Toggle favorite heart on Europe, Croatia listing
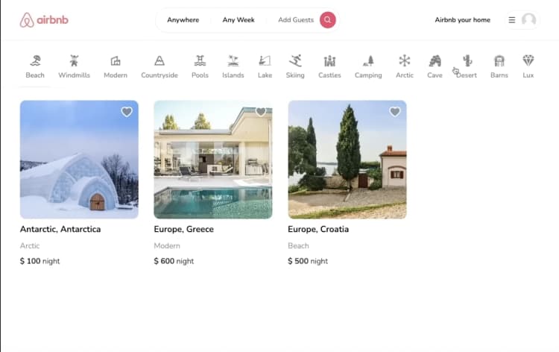559x352 pixels. [x=395, y=112]
